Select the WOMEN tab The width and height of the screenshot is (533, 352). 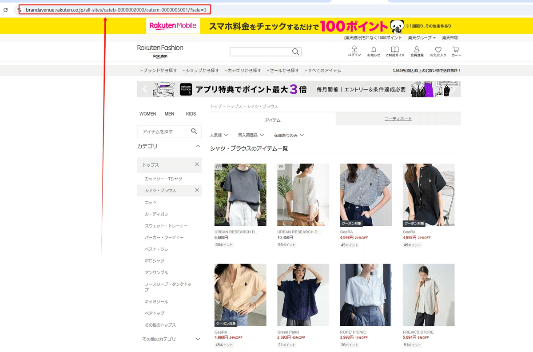pyautogui.click(x=148, y=114)
